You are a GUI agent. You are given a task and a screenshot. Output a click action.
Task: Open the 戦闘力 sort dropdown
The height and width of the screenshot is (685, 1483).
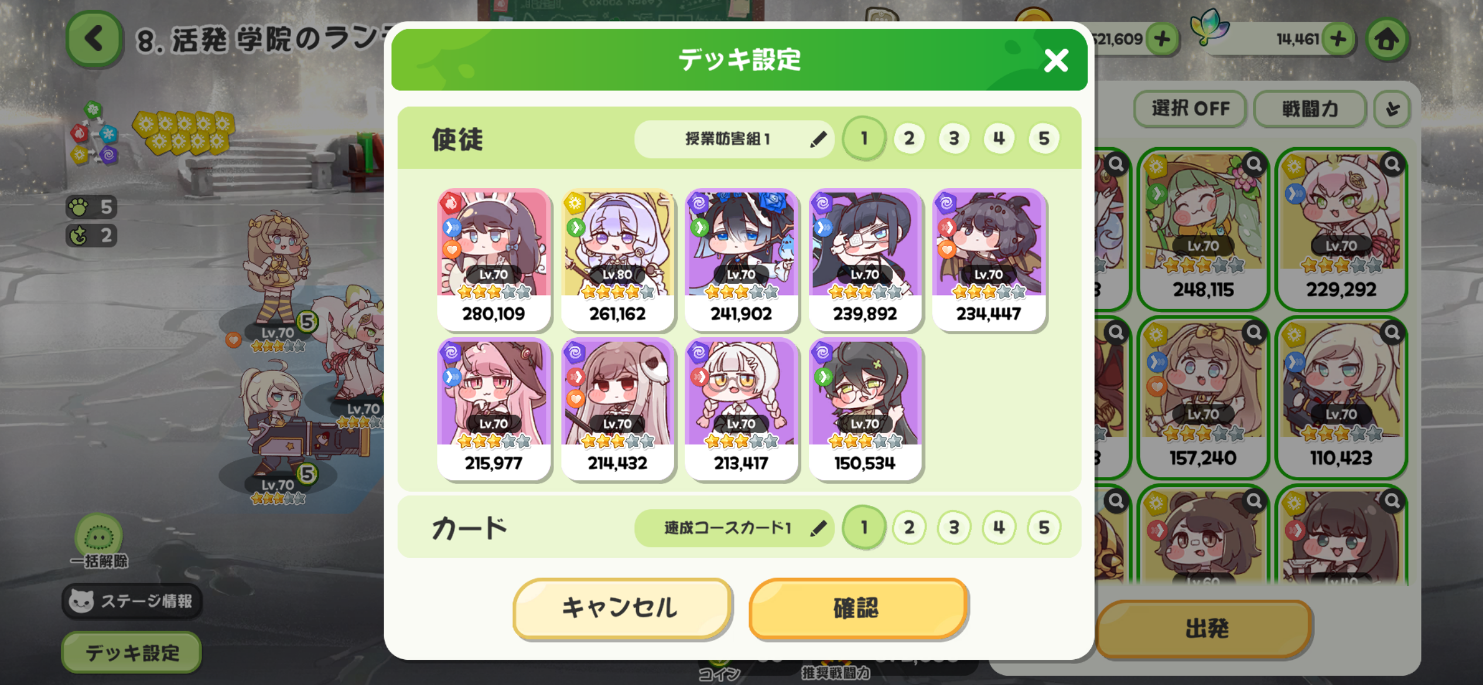1310,109
